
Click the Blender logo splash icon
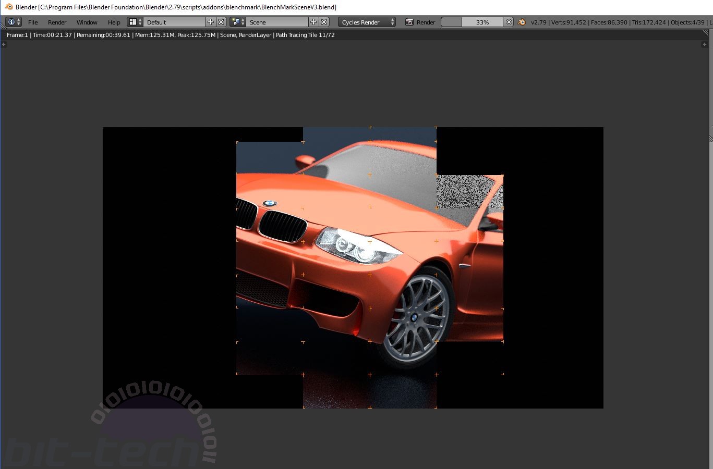coord(522,22)
